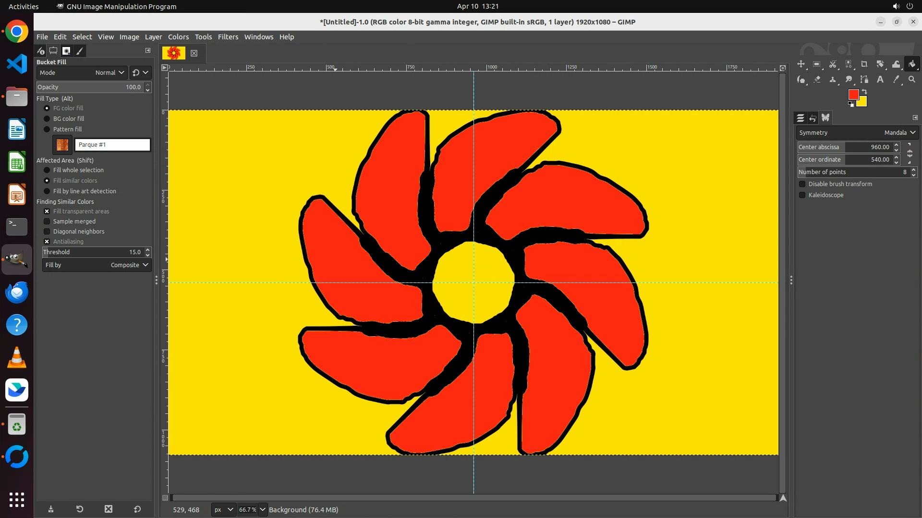Image resolution: width=922 pixels, height=518 pixels.
Task: Click the red foreground color swatch
Action: click(853, 94)
